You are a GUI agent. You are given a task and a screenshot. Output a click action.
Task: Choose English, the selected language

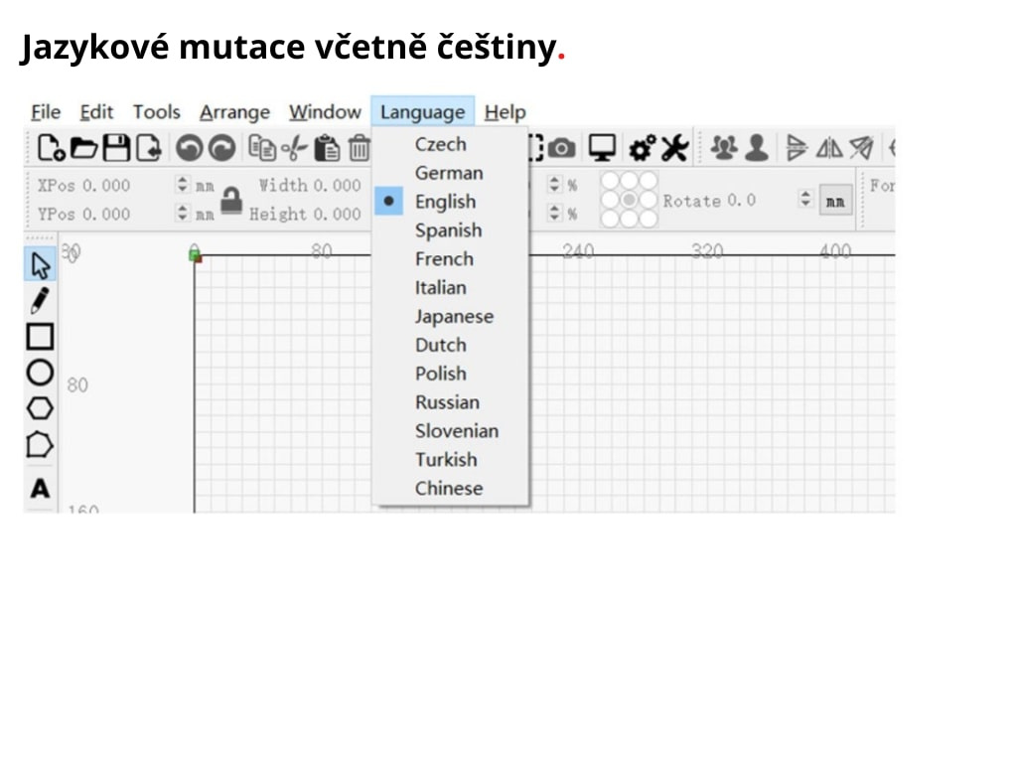tap(451, 201)
